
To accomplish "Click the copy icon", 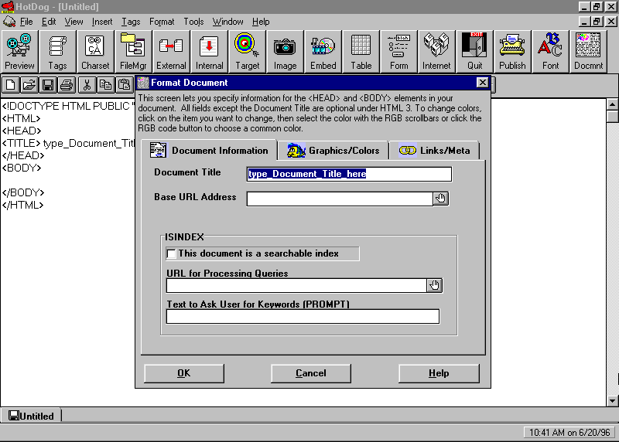I will pyautogui.click(x=105, y=85).
